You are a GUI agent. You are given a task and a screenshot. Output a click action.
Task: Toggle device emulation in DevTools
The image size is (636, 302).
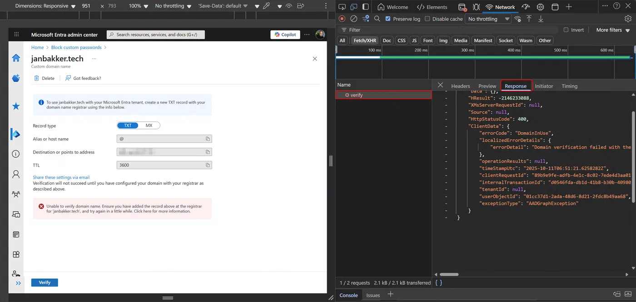coord(354,7)
